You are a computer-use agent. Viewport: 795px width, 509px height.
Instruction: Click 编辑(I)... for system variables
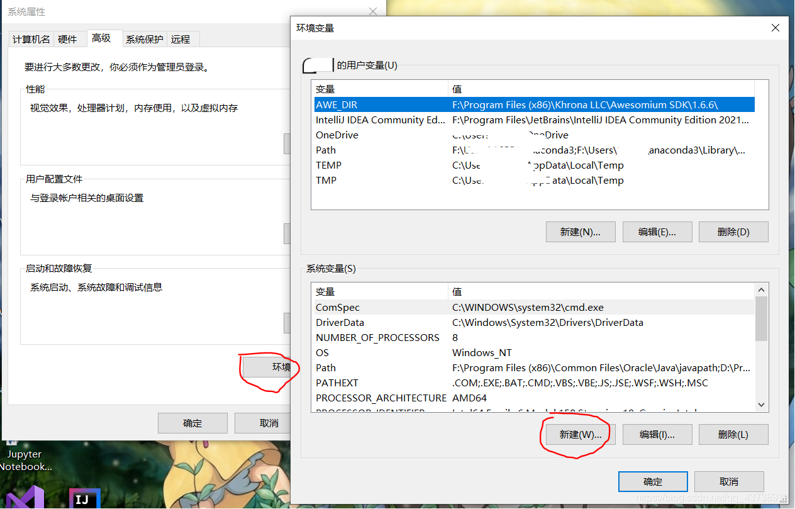(x=657, y=434)
